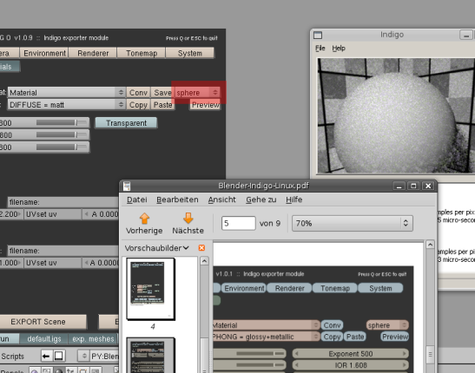Click the Copy button below Conv
This screenshot has height=373, width=475.
pos(138,105)
